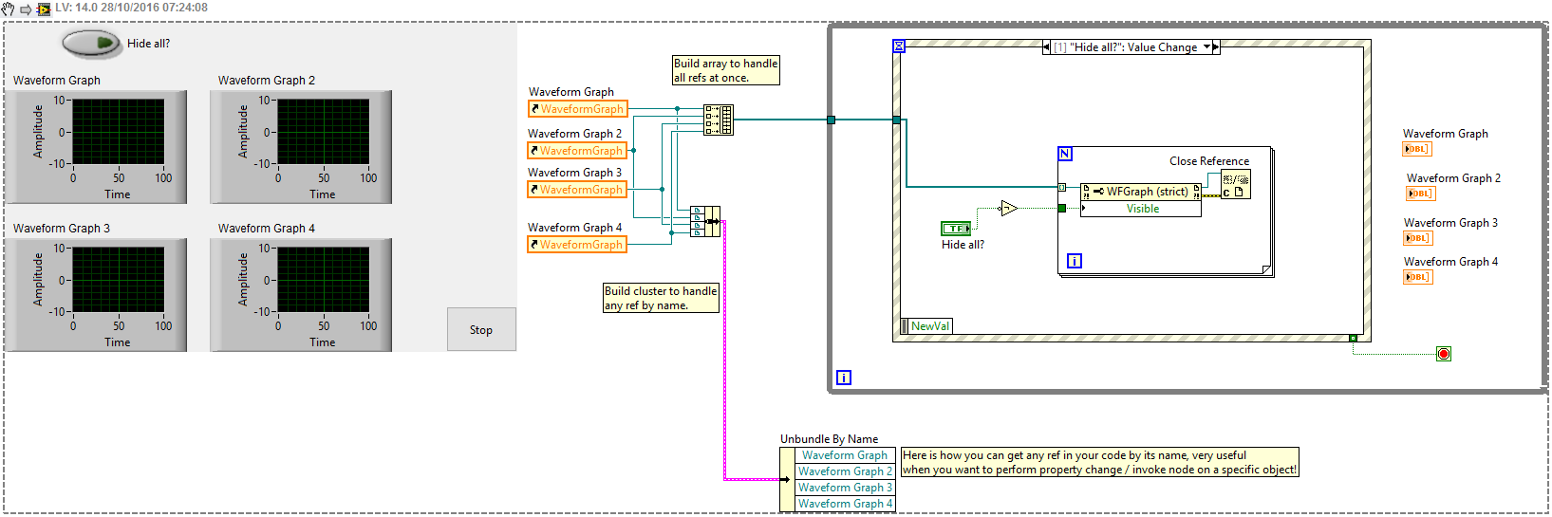Click the Close Reference function icon
The width and height of the screenshot is (1552, 517).
[x=1236, y=185]
